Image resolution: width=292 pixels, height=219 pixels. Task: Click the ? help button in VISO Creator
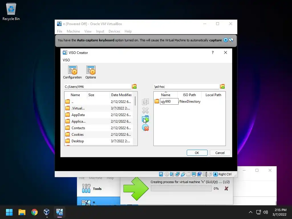click(213, 52)
